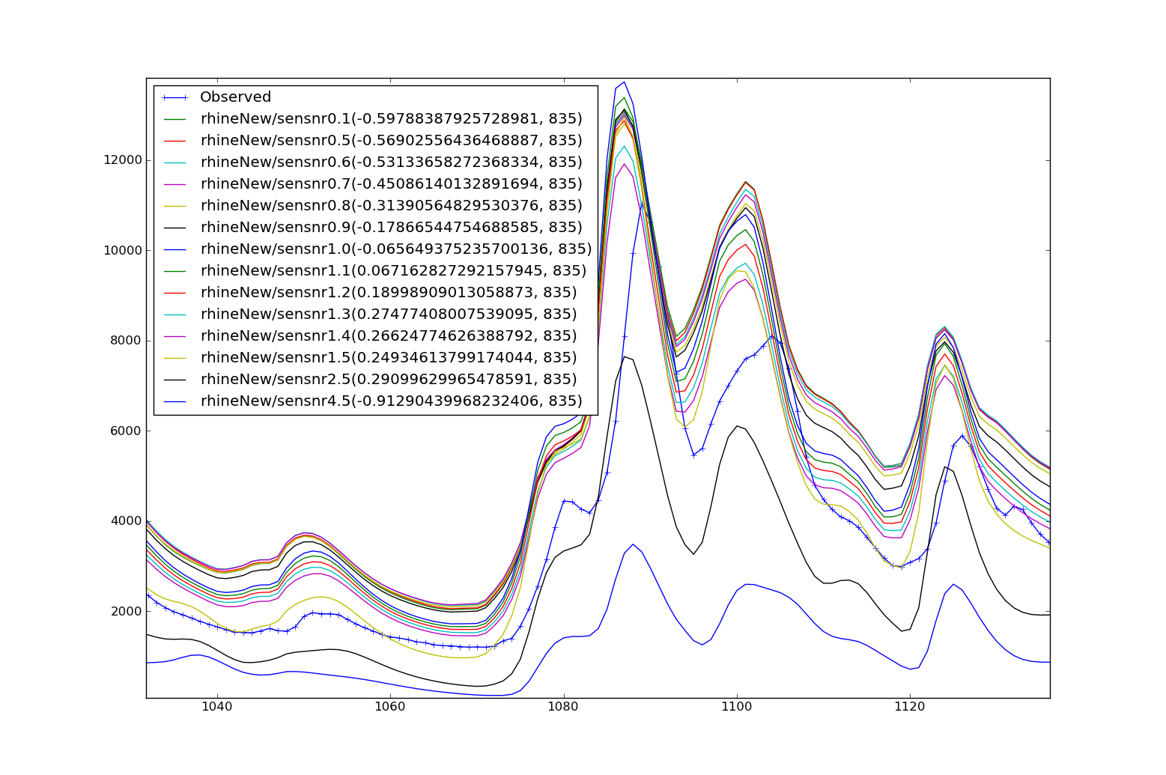
Task: Click red line swatch beside sensnr0.5 entry
Action: [174, 141]
